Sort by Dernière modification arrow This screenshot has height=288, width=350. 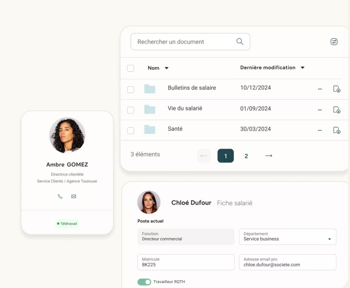[x=303, y=68]
